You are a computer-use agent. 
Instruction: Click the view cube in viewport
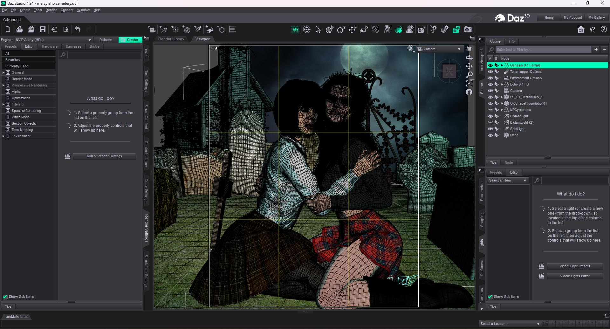449,71
